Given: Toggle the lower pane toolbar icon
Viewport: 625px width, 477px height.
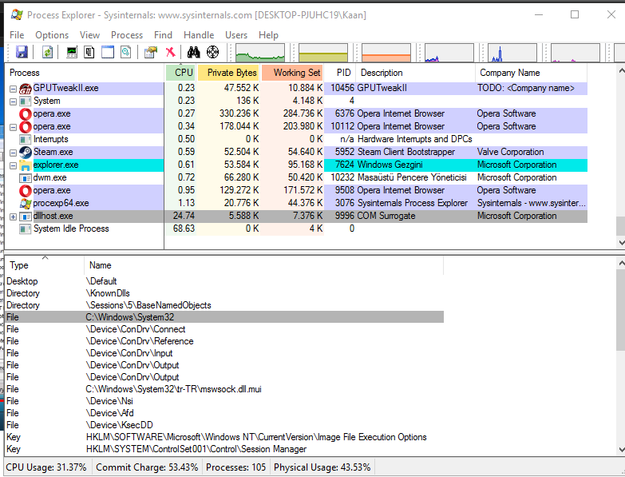Looking at the screenshot, I should 108,53.
